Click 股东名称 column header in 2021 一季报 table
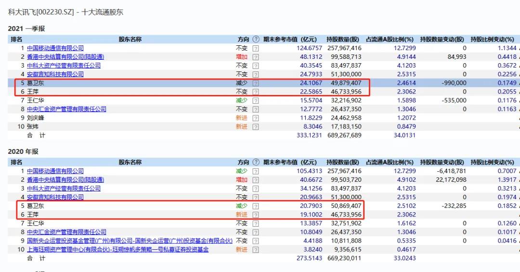 pyautogui.click(x=130, y=40)
